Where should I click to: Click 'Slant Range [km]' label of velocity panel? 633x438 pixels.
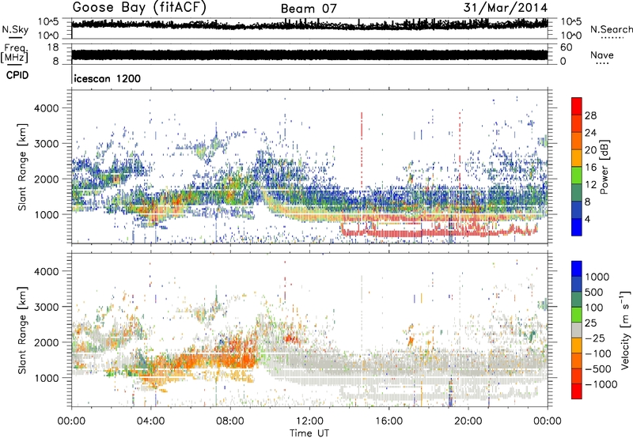[22, 330]
